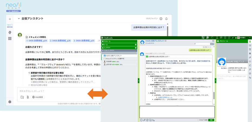Open search magnifier in right strip

[x=250, y=69]
